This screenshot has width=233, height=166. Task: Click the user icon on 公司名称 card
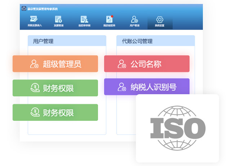[122, 64]
